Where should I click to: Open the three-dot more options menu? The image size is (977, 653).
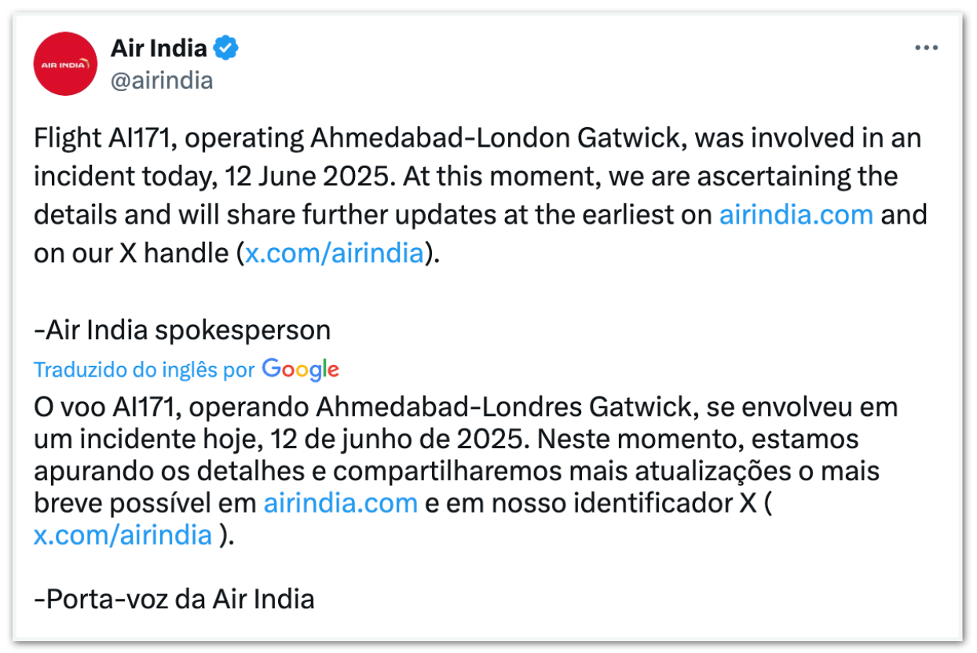click(x=927, y=49)
